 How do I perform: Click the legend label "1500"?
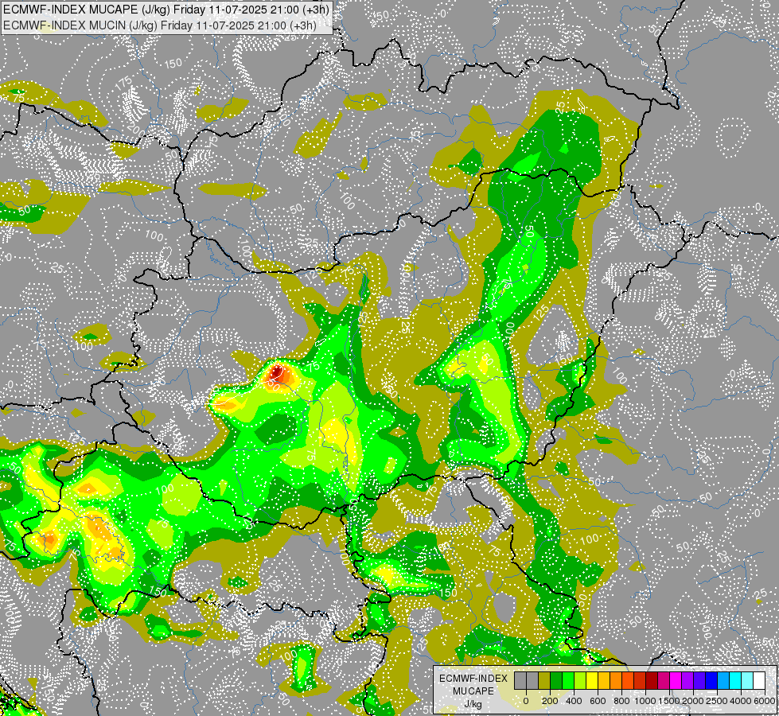(x=670, y=701)
